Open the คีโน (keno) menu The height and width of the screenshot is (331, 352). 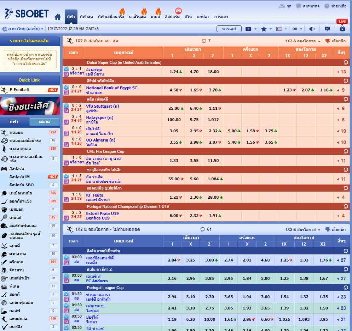coord(188,17)
